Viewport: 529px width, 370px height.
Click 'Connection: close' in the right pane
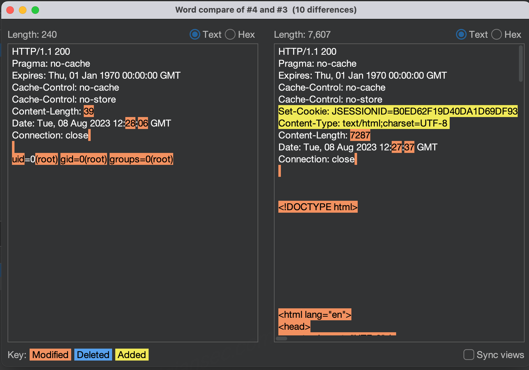pos(316,159)
